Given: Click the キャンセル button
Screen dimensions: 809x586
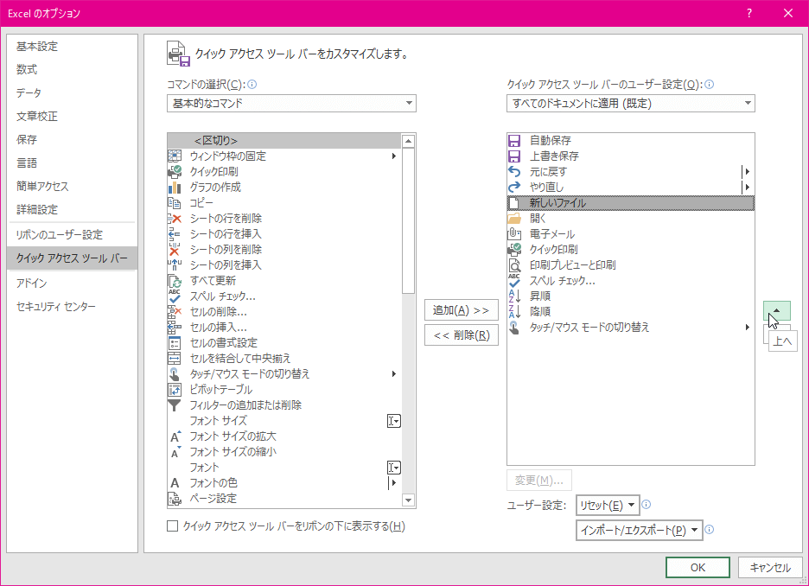Looking at the screenshot, I should pyautogui.click(x=770, y=568).
